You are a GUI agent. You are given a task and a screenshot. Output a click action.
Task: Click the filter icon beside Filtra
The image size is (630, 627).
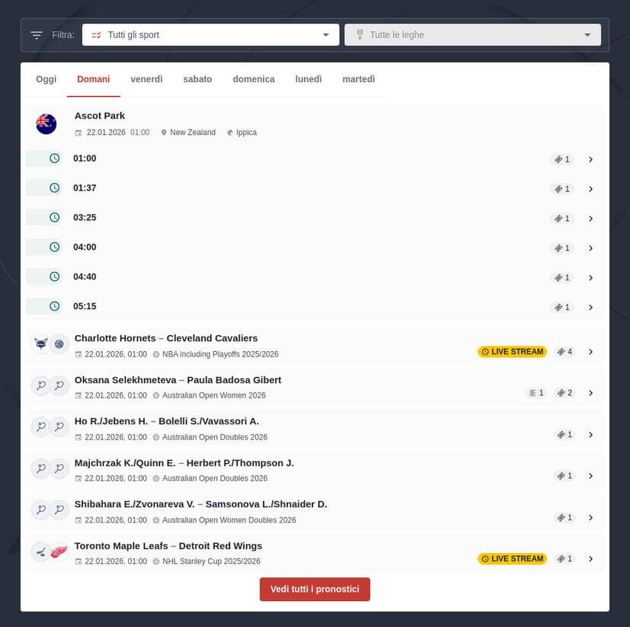click(37, 35)
